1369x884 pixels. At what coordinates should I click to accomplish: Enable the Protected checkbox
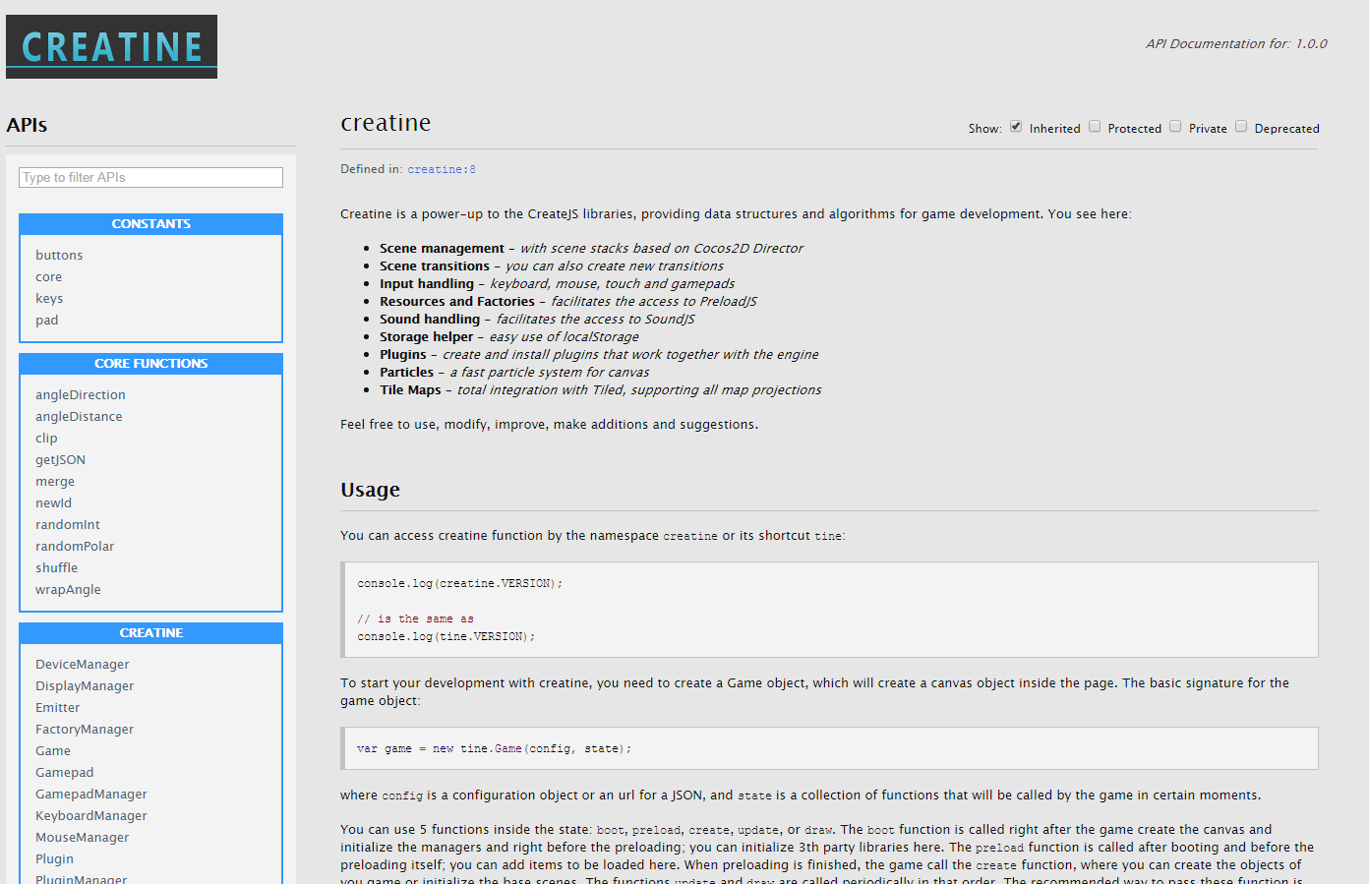(x=1095, y=127)
